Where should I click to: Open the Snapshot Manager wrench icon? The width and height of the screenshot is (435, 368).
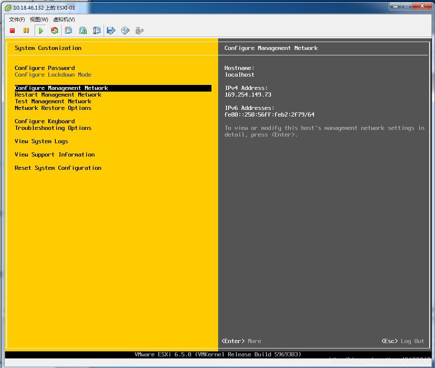(97, 30)
